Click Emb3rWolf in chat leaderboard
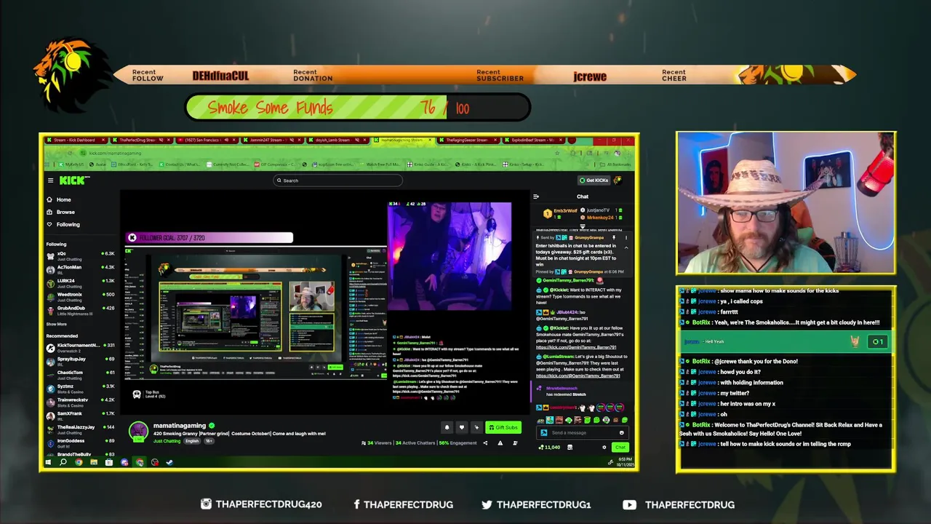The image size is (931, 524). pos(566,211)
